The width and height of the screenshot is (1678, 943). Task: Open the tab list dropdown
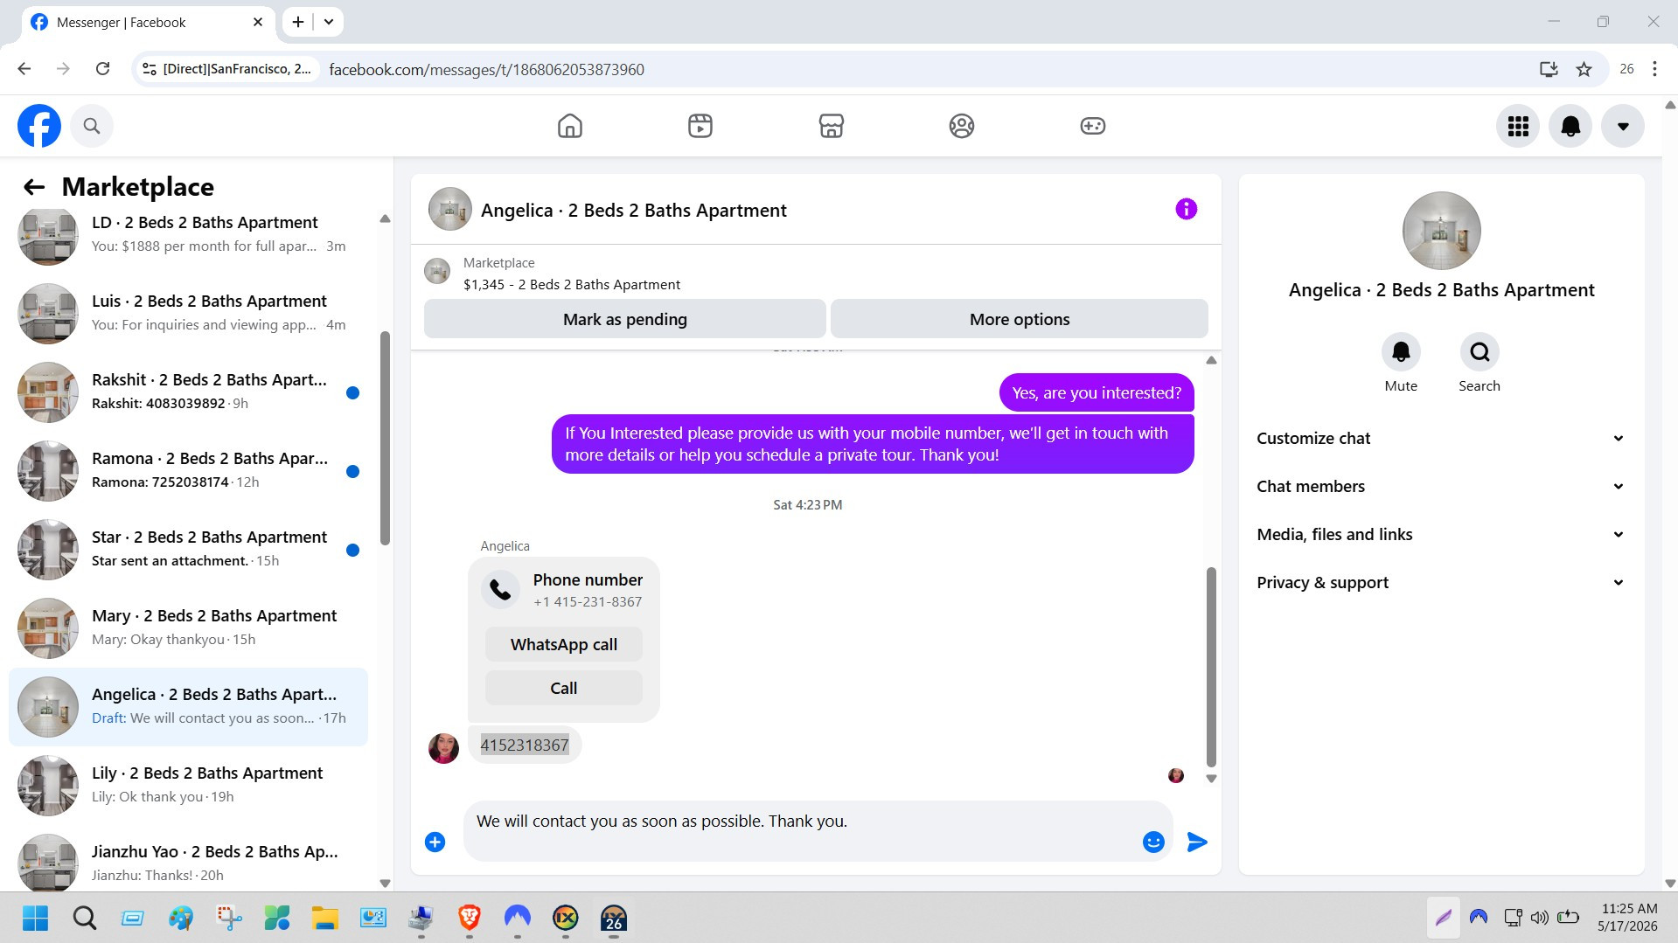pyautogui.click(x=329, y=22)
